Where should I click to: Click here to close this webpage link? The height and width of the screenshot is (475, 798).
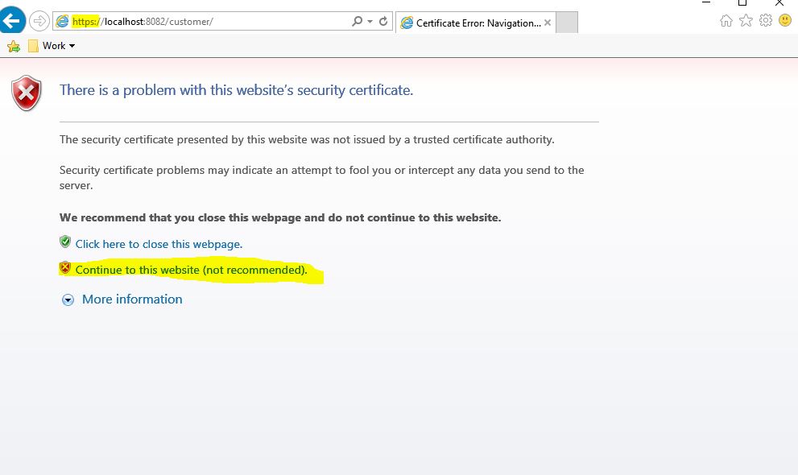[x=159, y=244]
